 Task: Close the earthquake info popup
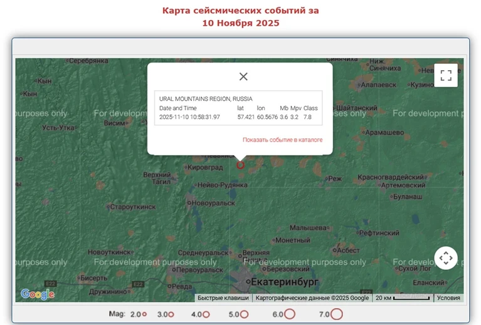pos(243,76)
